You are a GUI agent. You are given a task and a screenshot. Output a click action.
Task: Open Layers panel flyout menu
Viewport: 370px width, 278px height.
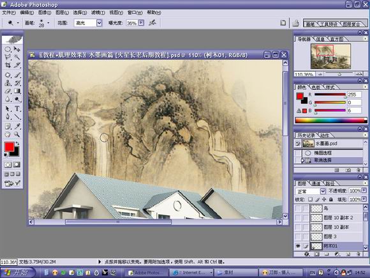[x=365, y=183]
